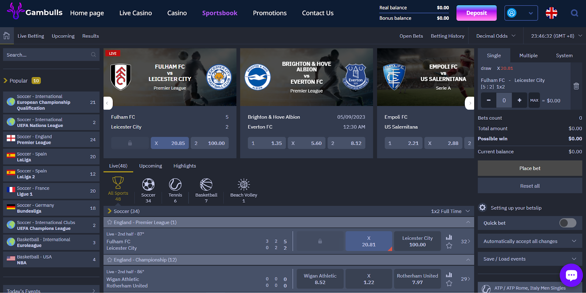This screenshot has width=586, height=293.
Task: Select the Single betslip tab
Action: point(494,55)
